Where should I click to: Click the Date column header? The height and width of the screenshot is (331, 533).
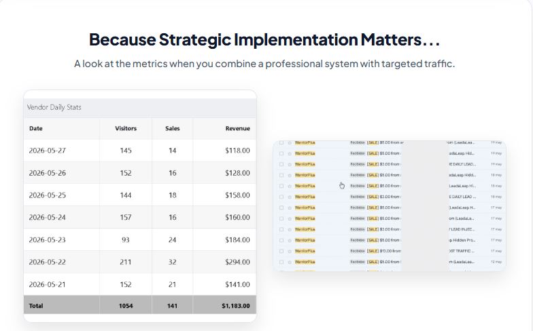coord(35,129)
